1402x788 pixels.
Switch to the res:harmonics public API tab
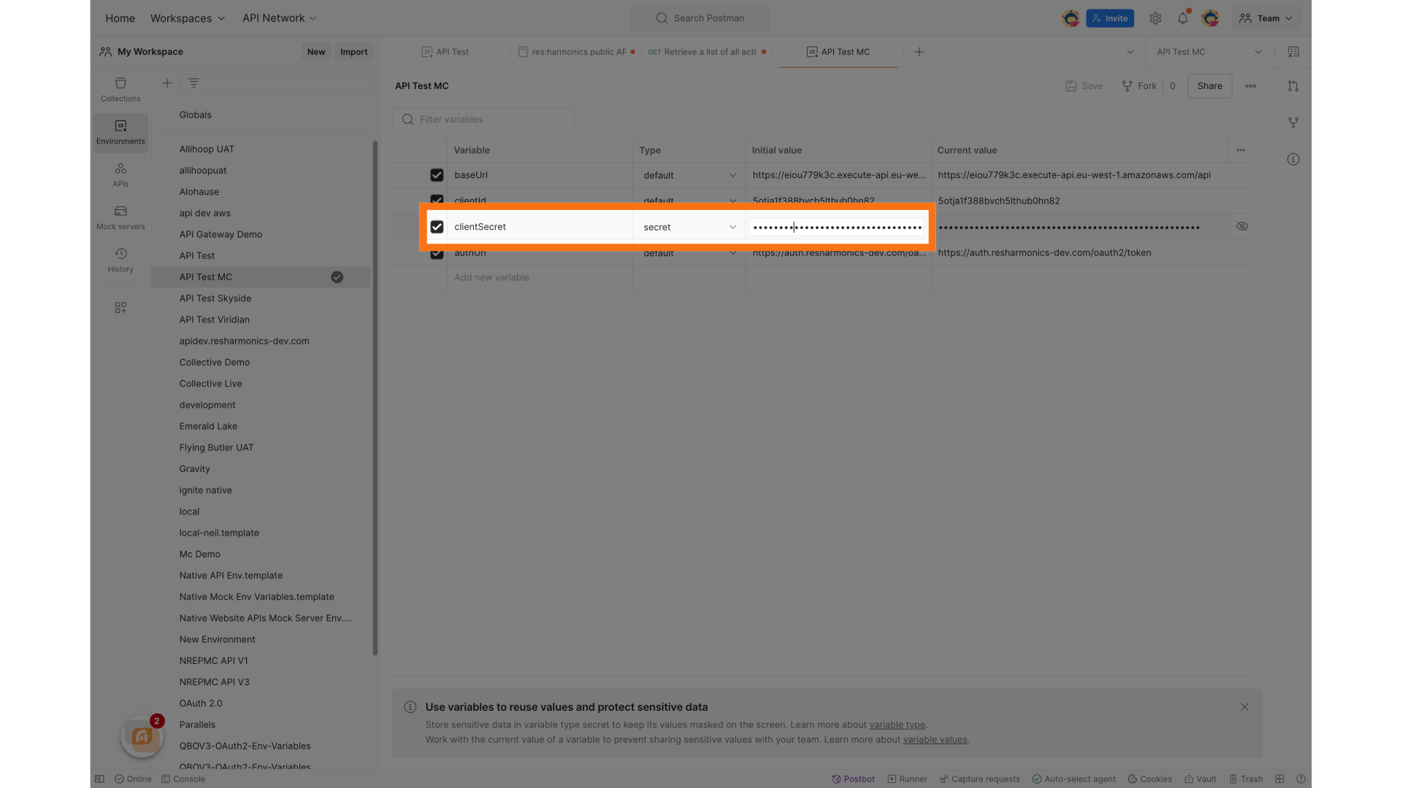pyautogui.click(x=577, y=52)
